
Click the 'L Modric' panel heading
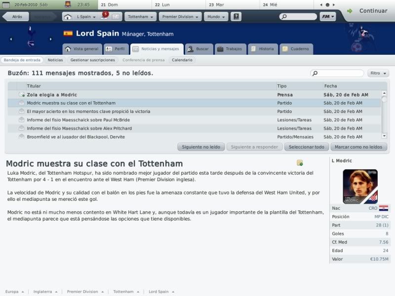coord(342,161)
